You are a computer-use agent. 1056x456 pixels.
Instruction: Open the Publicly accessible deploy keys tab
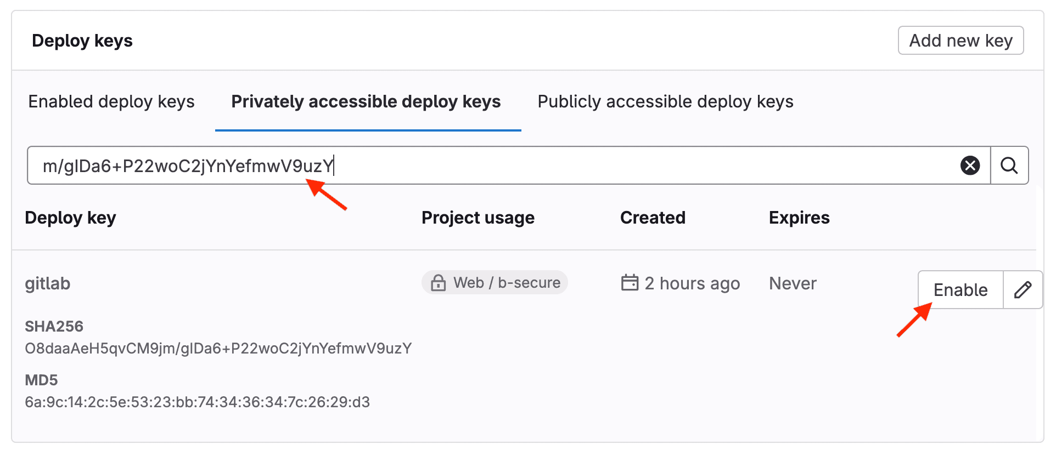click(665, 101)
